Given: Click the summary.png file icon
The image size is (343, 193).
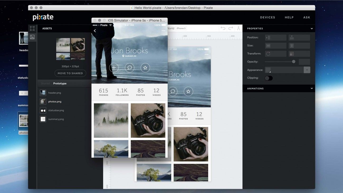Looking at the screenshot, I should pos(43,119).
